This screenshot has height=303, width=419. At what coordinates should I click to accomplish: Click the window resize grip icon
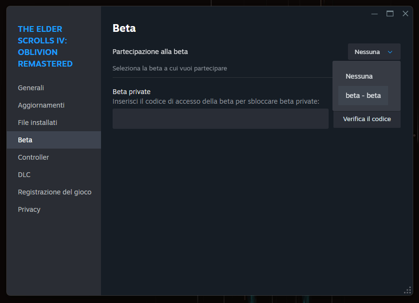tap(408, 290)
